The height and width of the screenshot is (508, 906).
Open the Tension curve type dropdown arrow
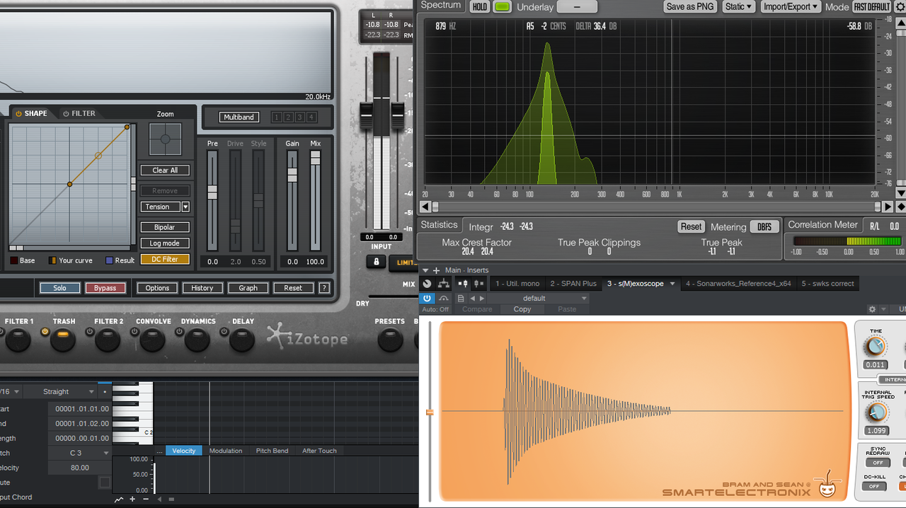click(x=185, y=207)
